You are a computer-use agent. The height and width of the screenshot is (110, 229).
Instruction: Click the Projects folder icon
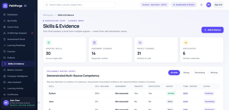tap(4, 57)
